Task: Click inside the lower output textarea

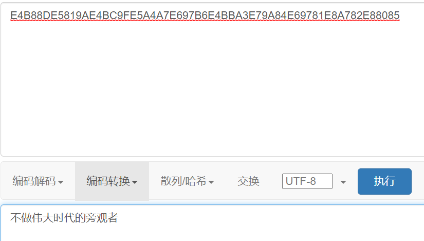Action: click(212, 223)
